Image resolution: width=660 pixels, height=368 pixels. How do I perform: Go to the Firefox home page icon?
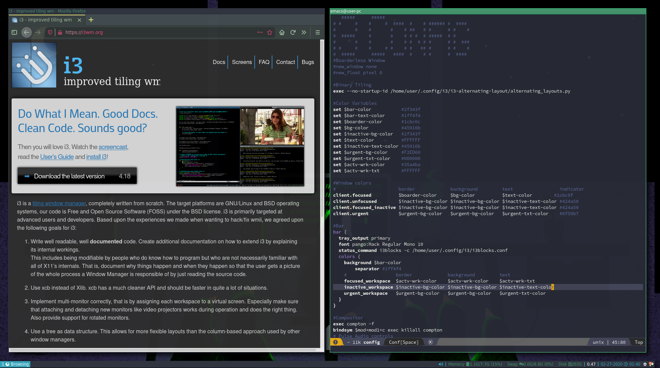282,32
